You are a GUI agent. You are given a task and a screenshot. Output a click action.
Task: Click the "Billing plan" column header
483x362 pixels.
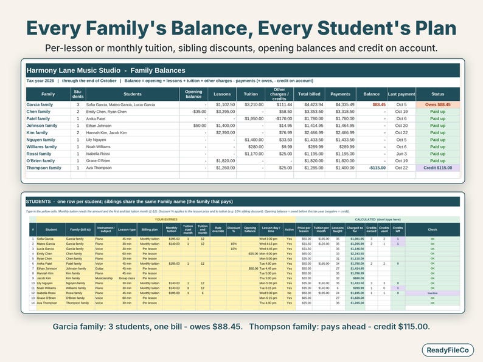[x=150, y=230]
